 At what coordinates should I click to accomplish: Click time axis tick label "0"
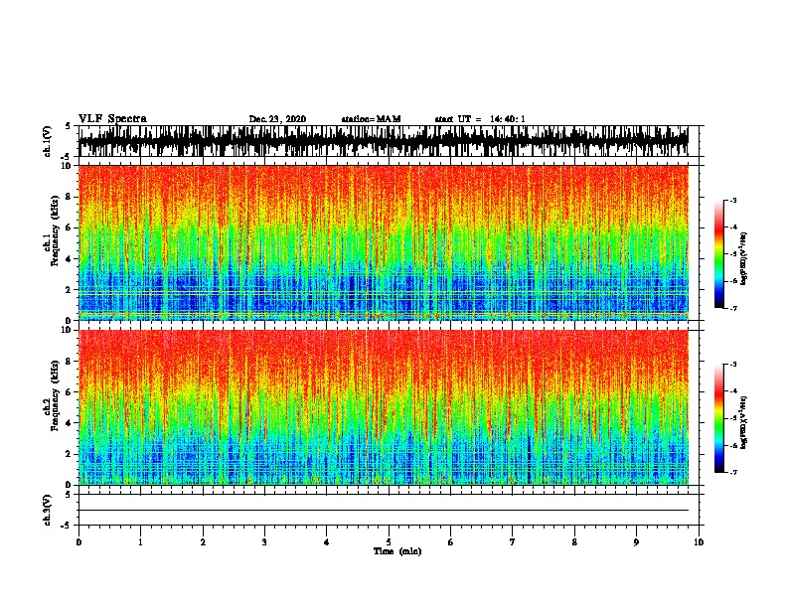pos(79,542)
